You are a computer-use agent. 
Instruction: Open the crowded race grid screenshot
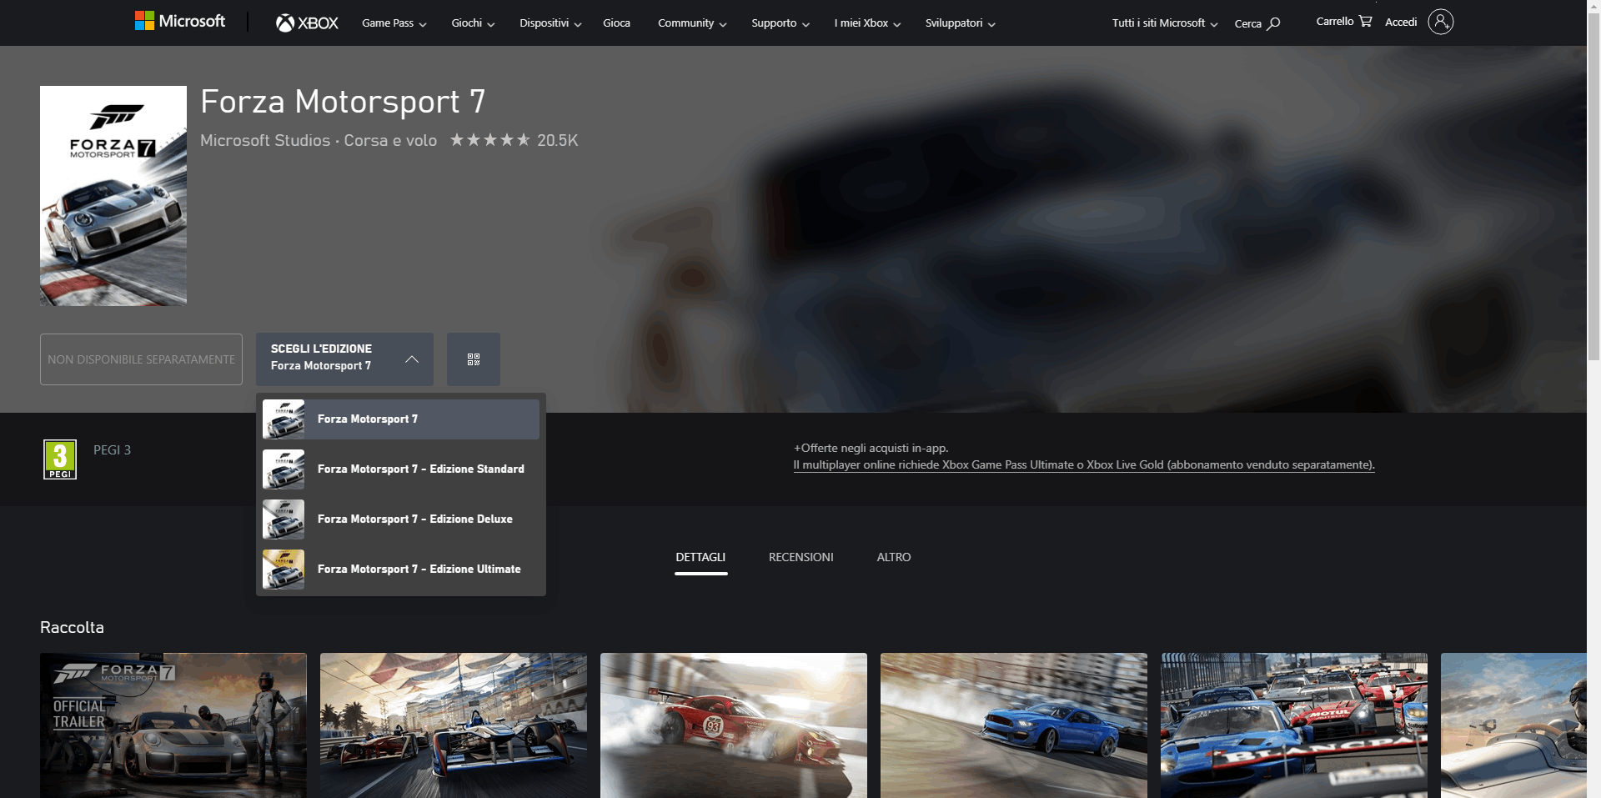tap(1294, 725)
